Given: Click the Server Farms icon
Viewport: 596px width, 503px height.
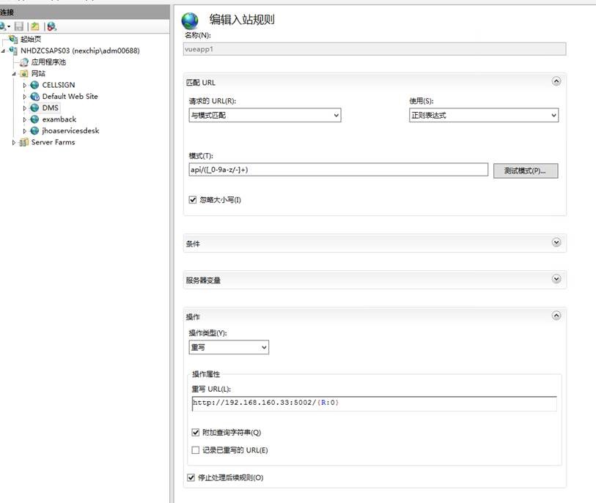Looking at the screenshot, I should point(24,142).
